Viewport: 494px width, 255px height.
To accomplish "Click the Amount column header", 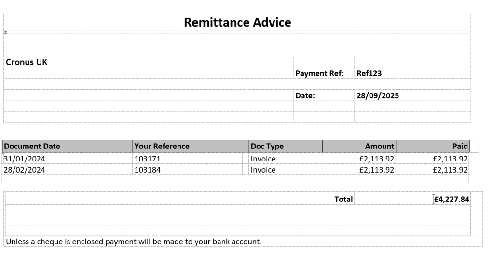I will (380, 147).
